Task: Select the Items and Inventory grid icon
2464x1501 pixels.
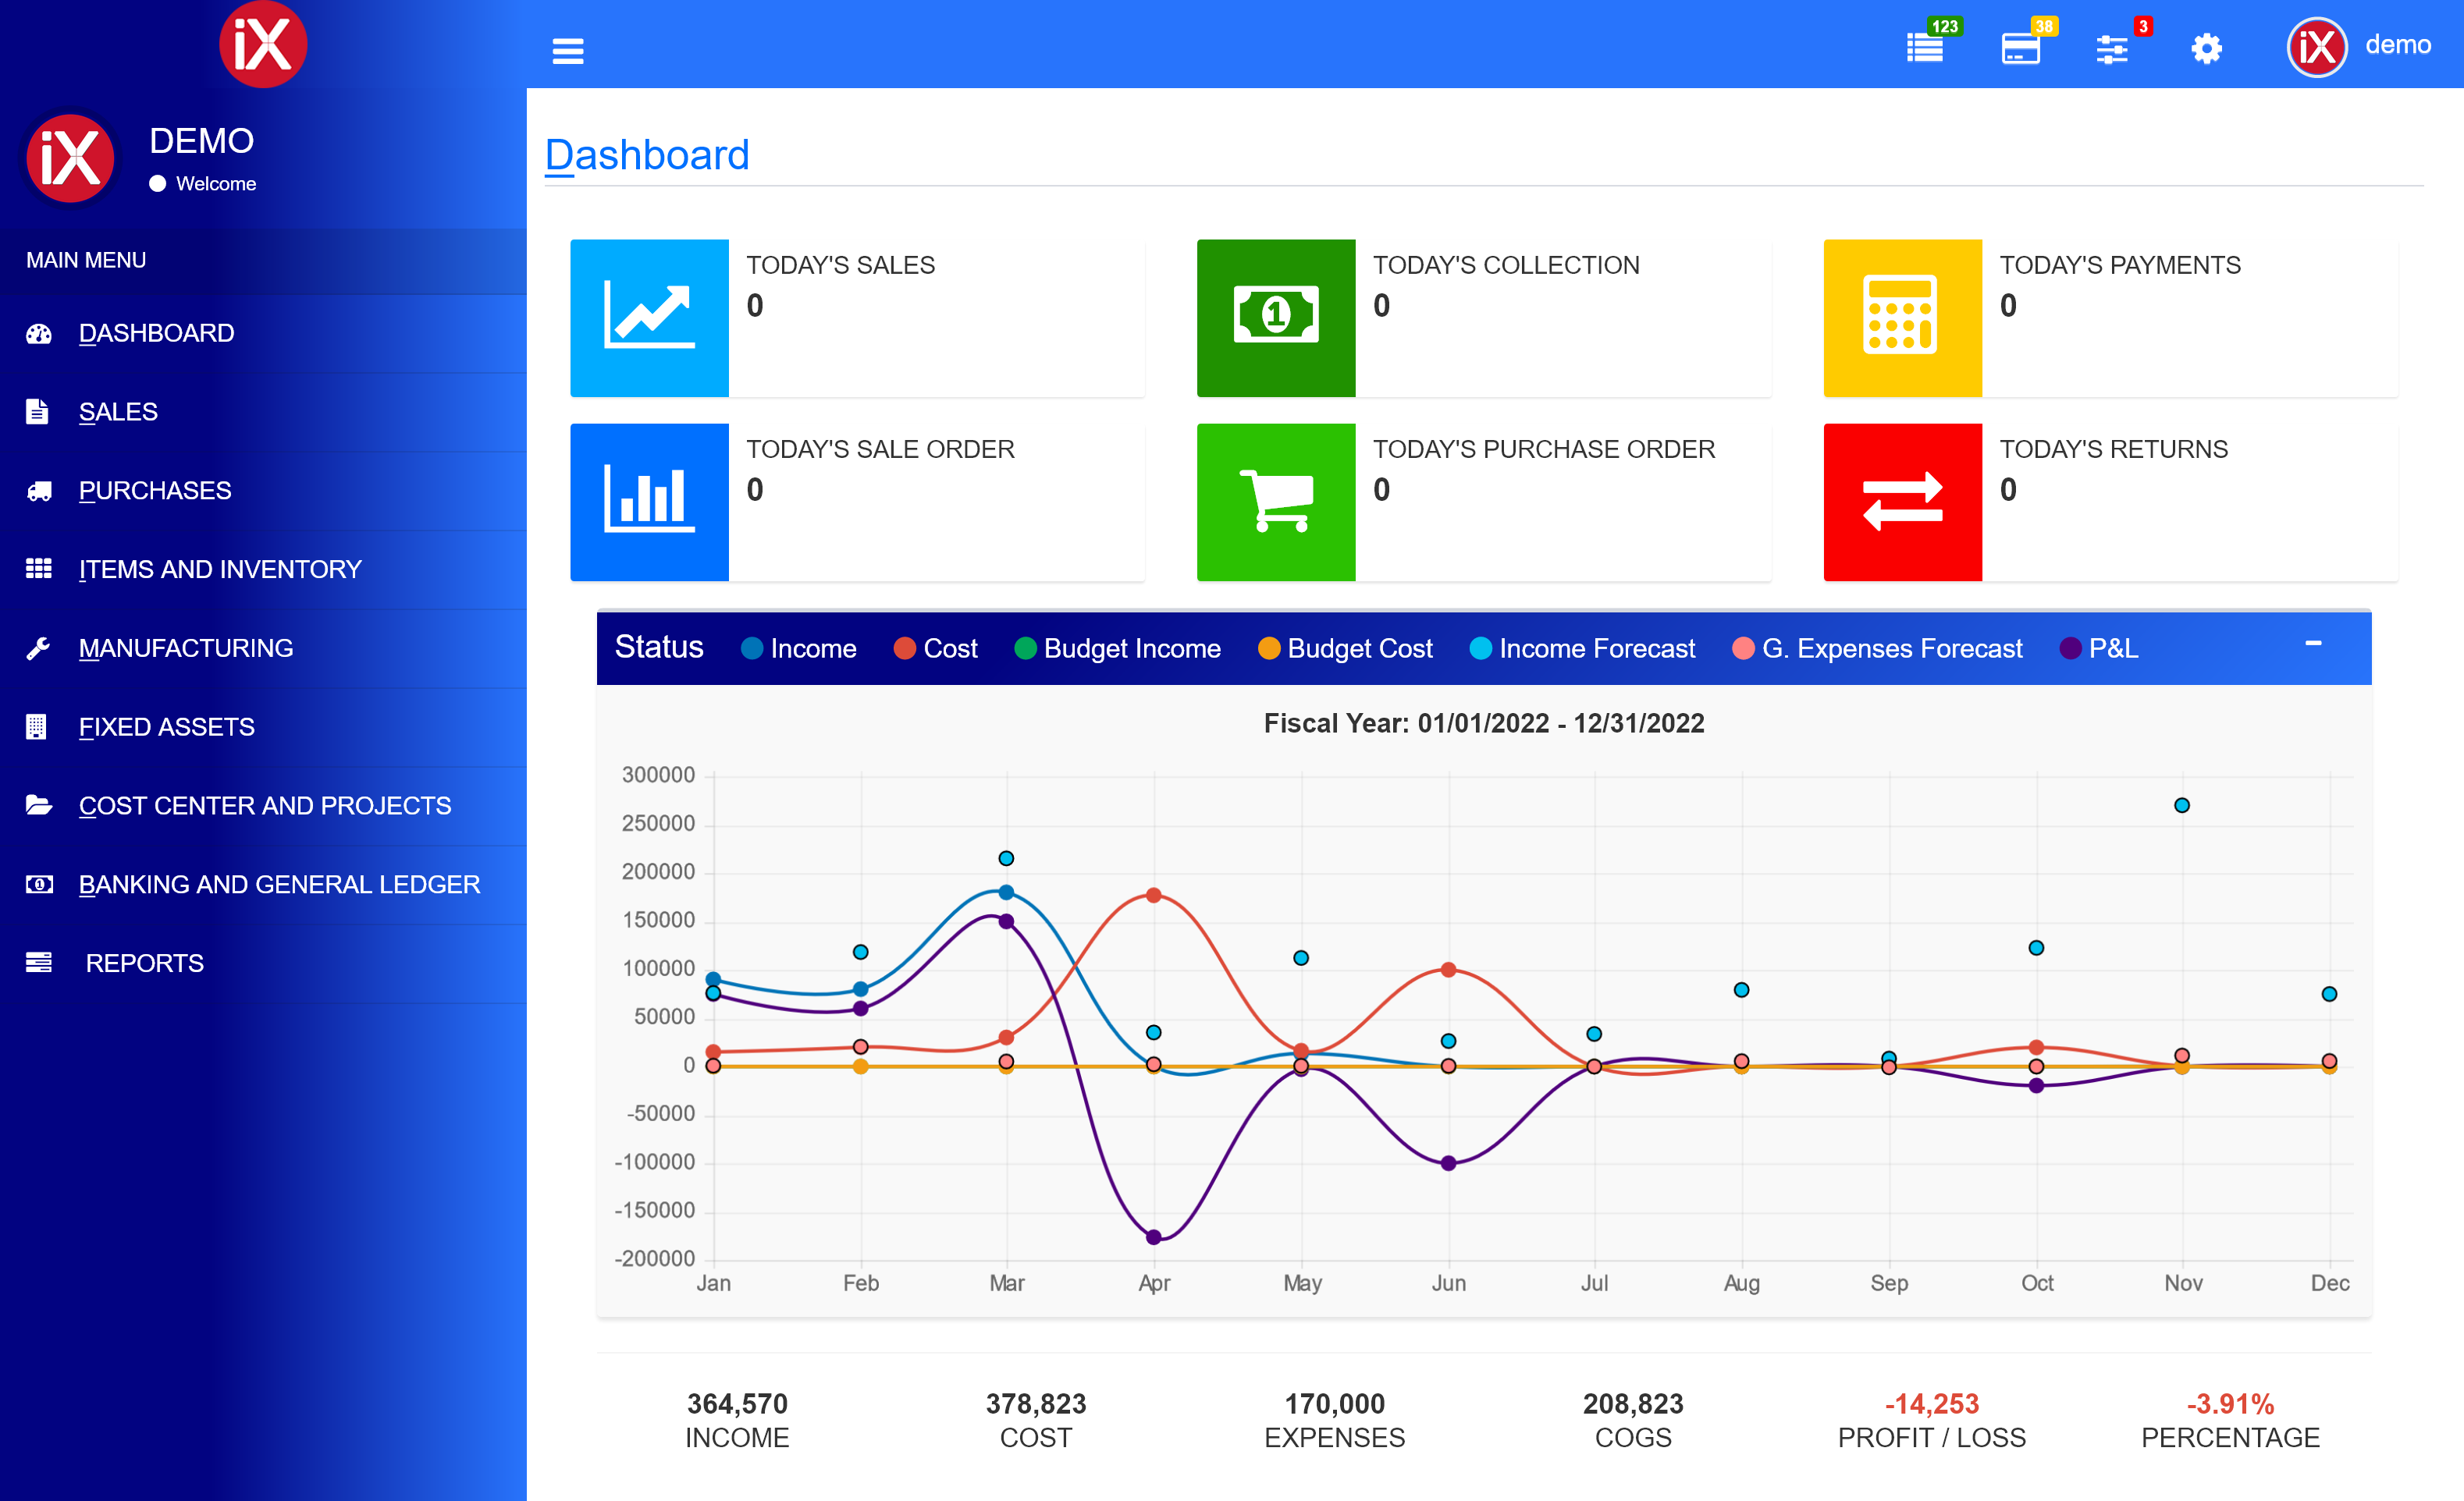Action: pyautogui.click(x=38, y=569)
